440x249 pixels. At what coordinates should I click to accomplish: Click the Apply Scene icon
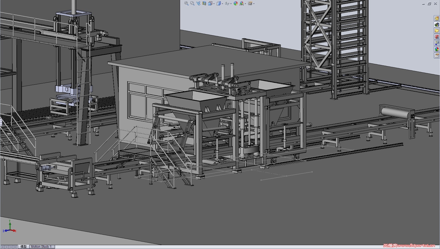[242, 3]
